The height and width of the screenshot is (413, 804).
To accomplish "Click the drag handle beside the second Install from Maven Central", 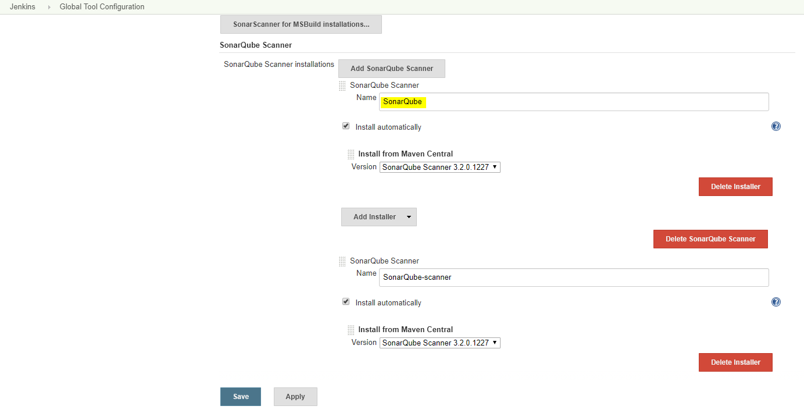I will tap(351, 330).
